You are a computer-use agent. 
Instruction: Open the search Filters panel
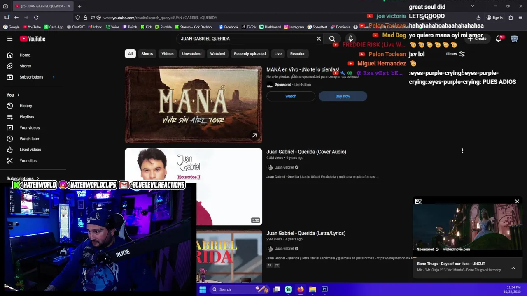[455, 54]
